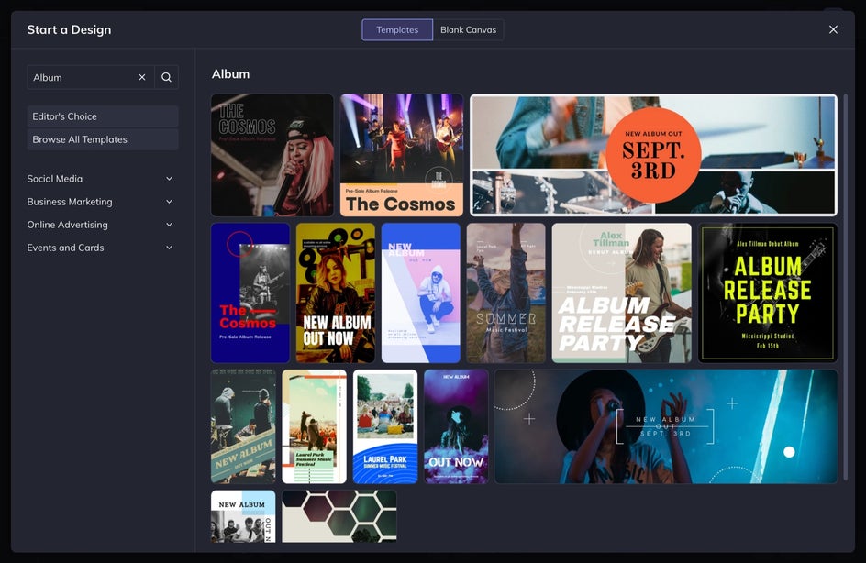Image resolution: width=866 pixels, height=563 pixels.
Task: Select the purple Out Now template
Action: [x=456, y=426]
